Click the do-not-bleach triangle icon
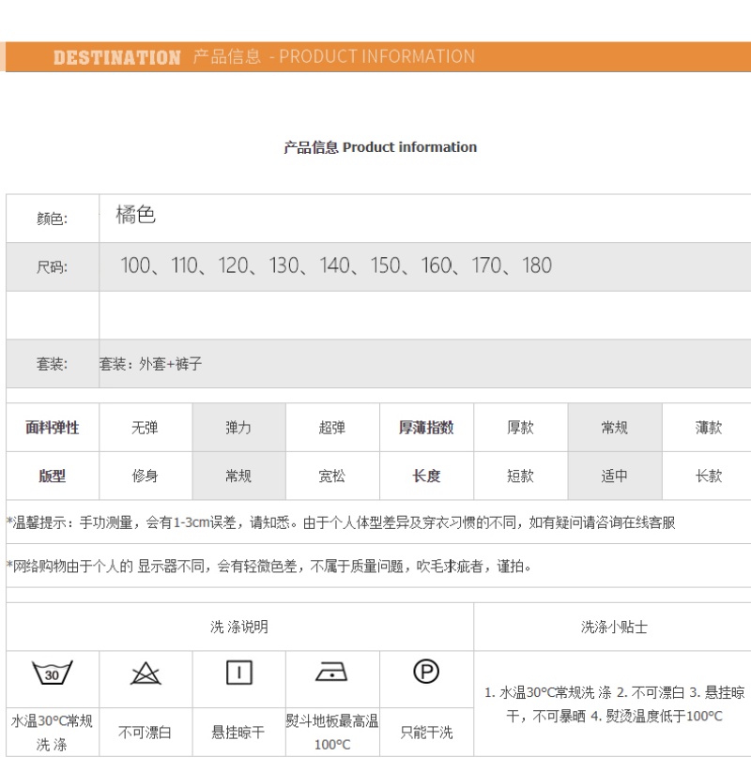Viewport: 751px width, 771px height. click(146, 673)
